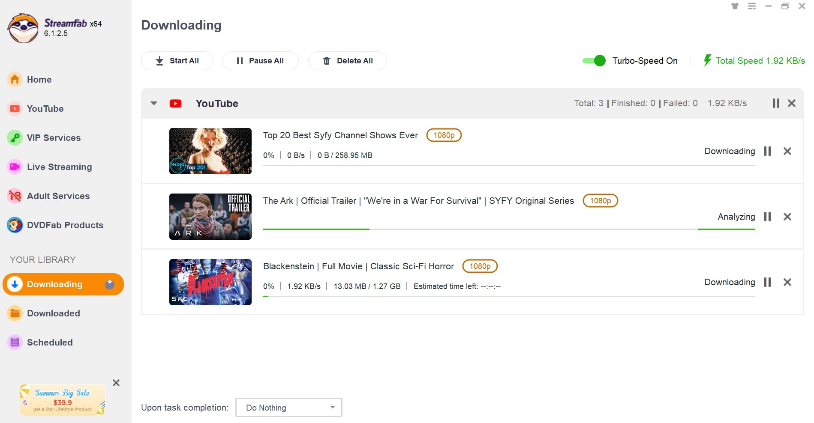The width and height of the screenshot is (814, 423).
Task: Click the 'Analyzing' status text
Action: [736, 217]
